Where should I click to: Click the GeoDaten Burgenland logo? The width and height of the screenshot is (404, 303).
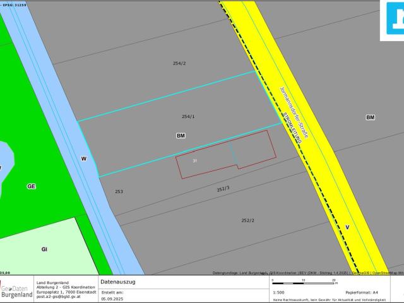pyautogui.click(x=16, y=290)
